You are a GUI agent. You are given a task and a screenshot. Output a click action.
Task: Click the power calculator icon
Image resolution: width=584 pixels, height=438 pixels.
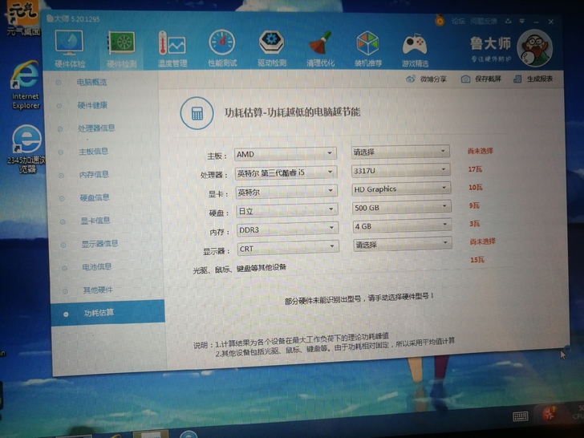coord(197,113)
